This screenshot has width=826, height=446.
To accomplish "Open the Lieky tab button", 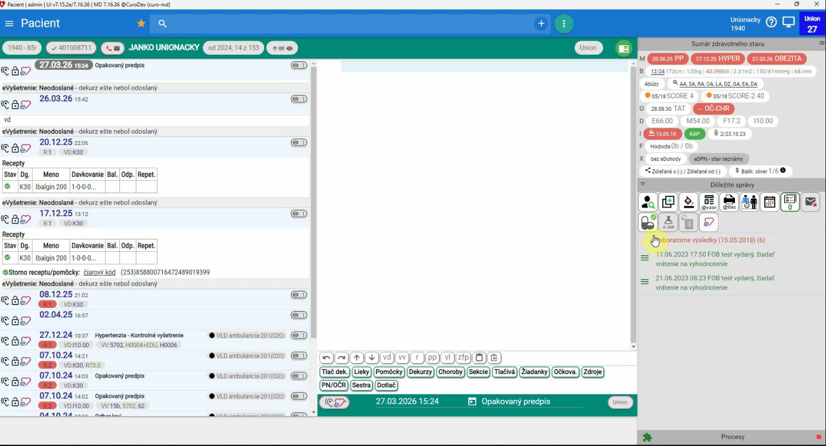I will (x=361, y=372).
